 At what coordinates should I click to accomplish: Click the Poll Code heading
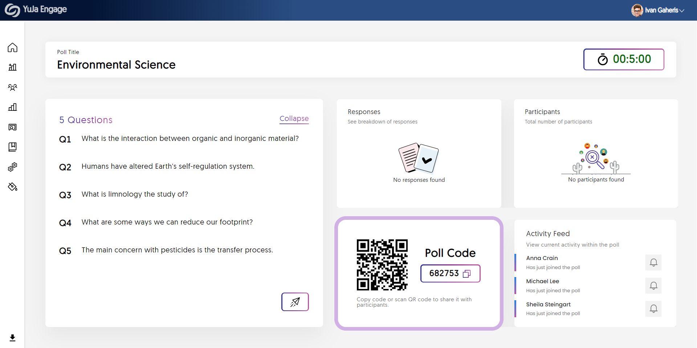point(450,253)
